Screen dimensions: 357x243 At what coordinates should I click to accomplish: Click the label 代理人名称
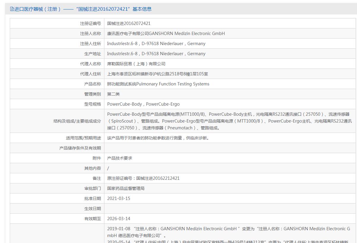click(90, 64)
